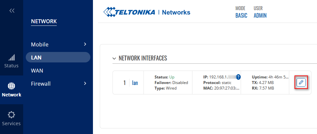Collapse the Network Interfaces section chevron
The height and width of the screenshot is (134, 317).
point(114,59)
